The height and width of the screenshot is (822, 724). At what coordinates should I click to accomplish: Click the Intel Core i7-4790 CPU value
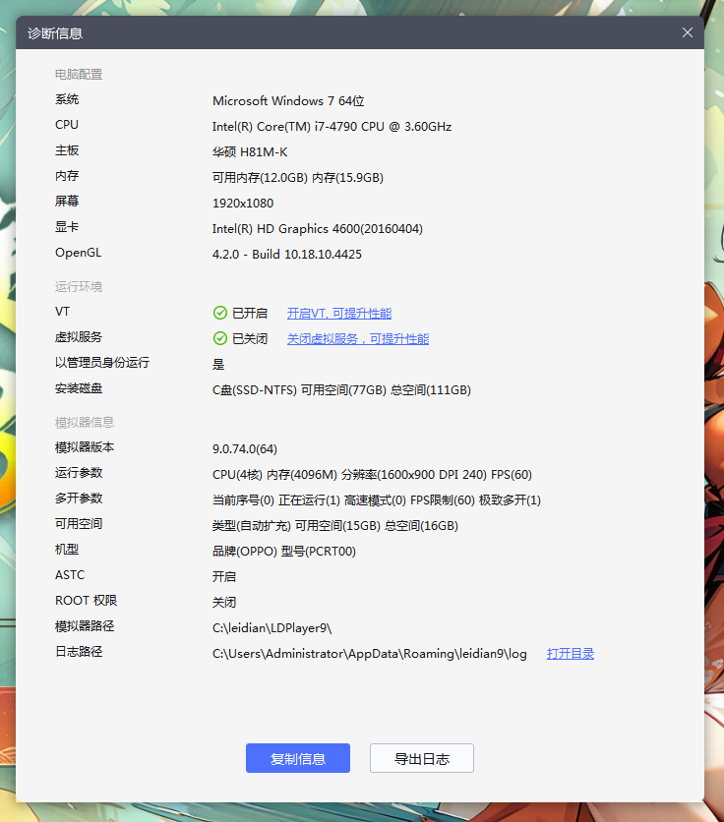pyautogui.click(x=332, y=127)
